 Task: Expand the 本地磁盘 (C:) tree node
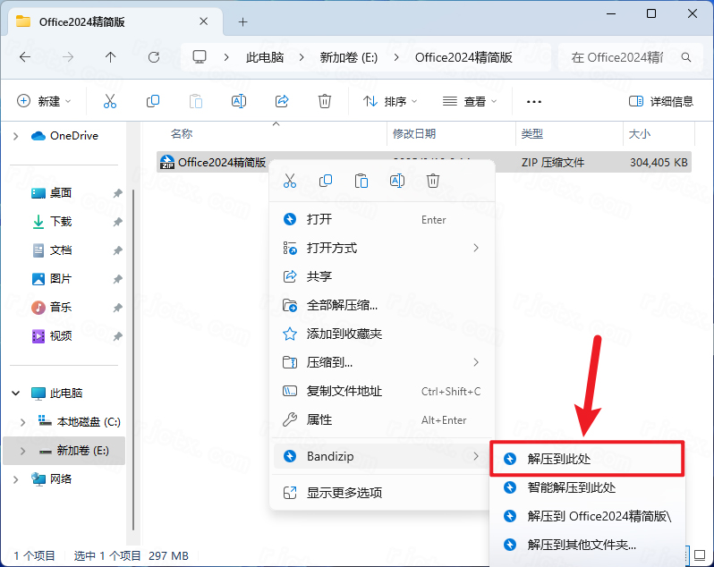point(22,421)
